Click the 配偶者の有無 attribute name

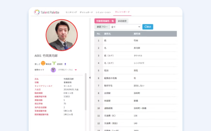coord(110,78)
